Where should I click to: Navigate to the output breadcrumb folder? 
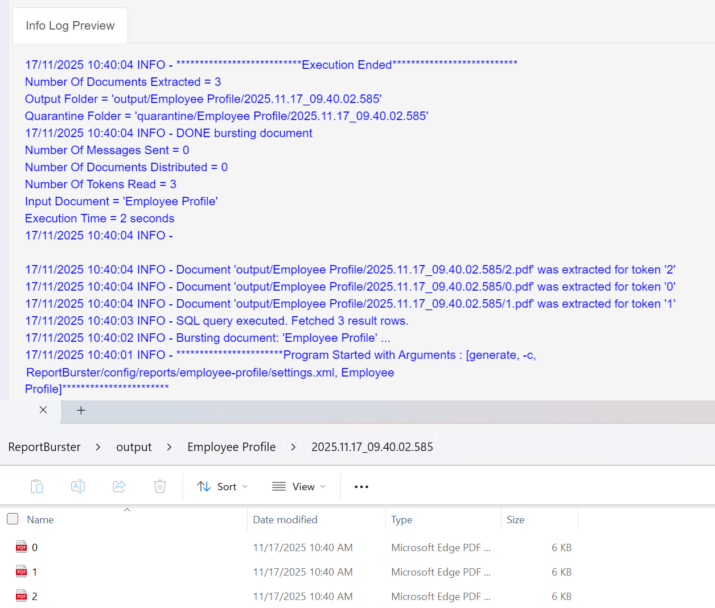coord(134,447)
